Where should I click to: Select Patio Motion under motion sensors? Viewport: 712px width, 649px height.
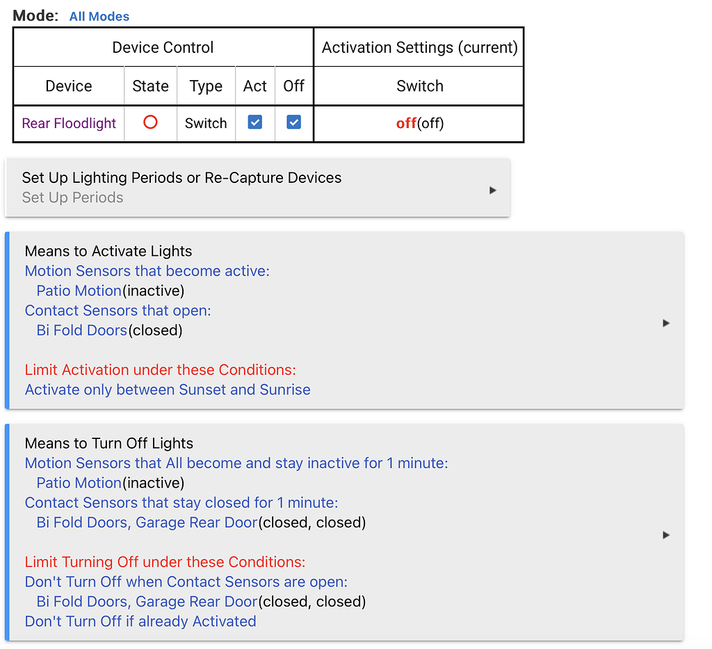coord(79,291)
